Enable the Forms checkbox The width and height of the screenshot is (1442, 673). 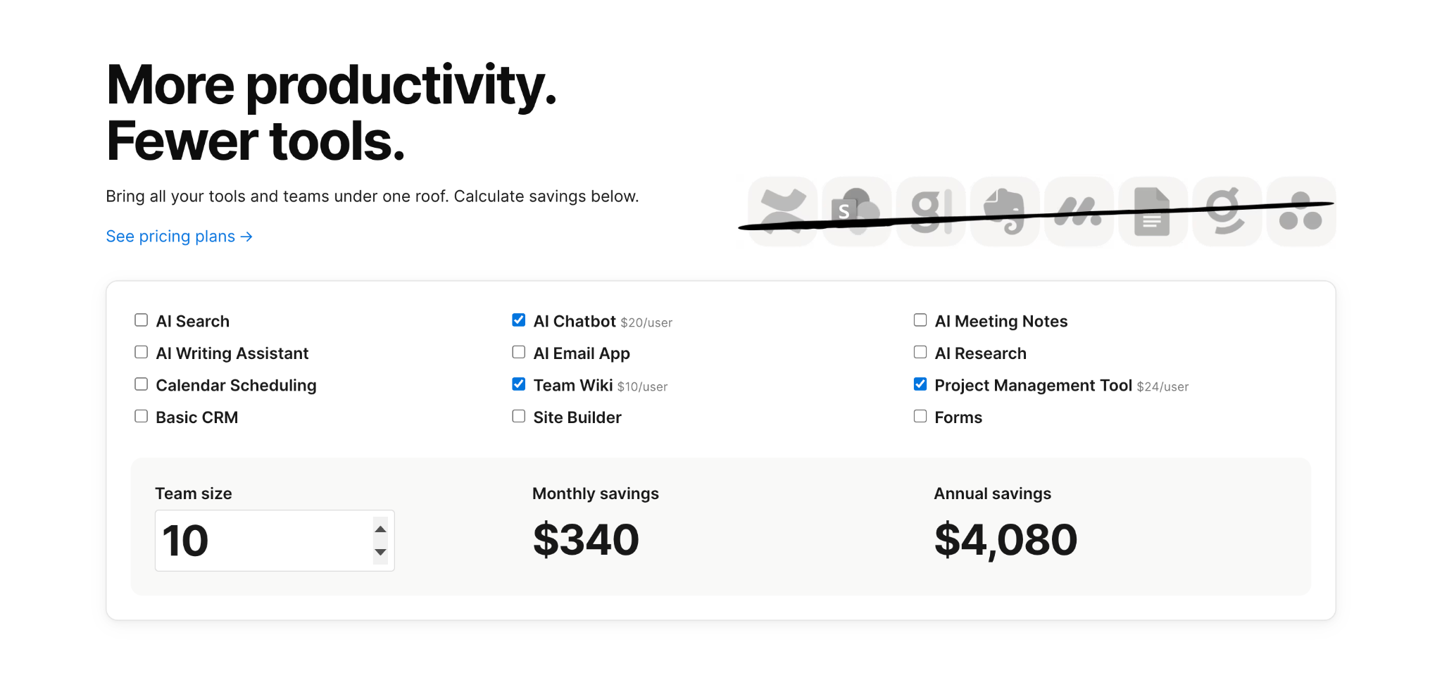[x=920, y=417]
